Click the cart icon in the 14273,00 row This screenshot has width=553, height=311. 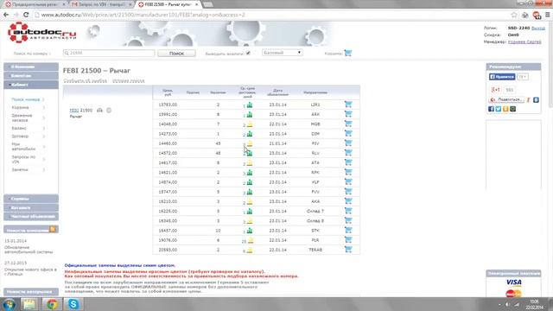point(348,133)
